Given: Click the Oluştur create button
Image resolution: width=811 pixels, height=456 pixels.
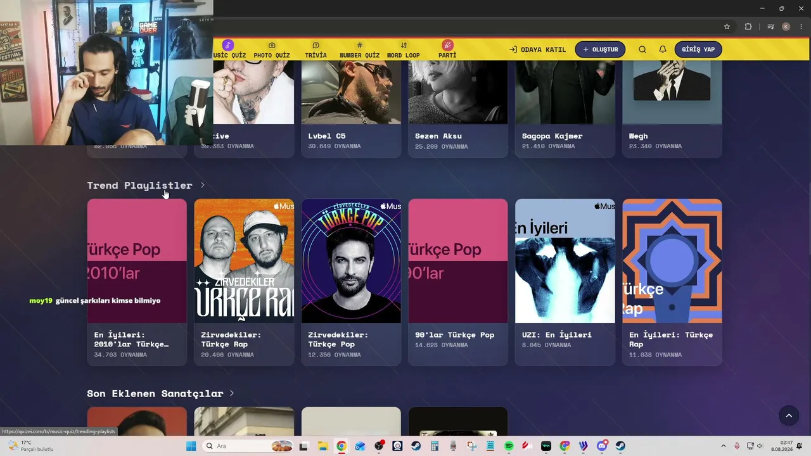Looking at the screenshot, I should pyautogui.click(x=600, y=49).
